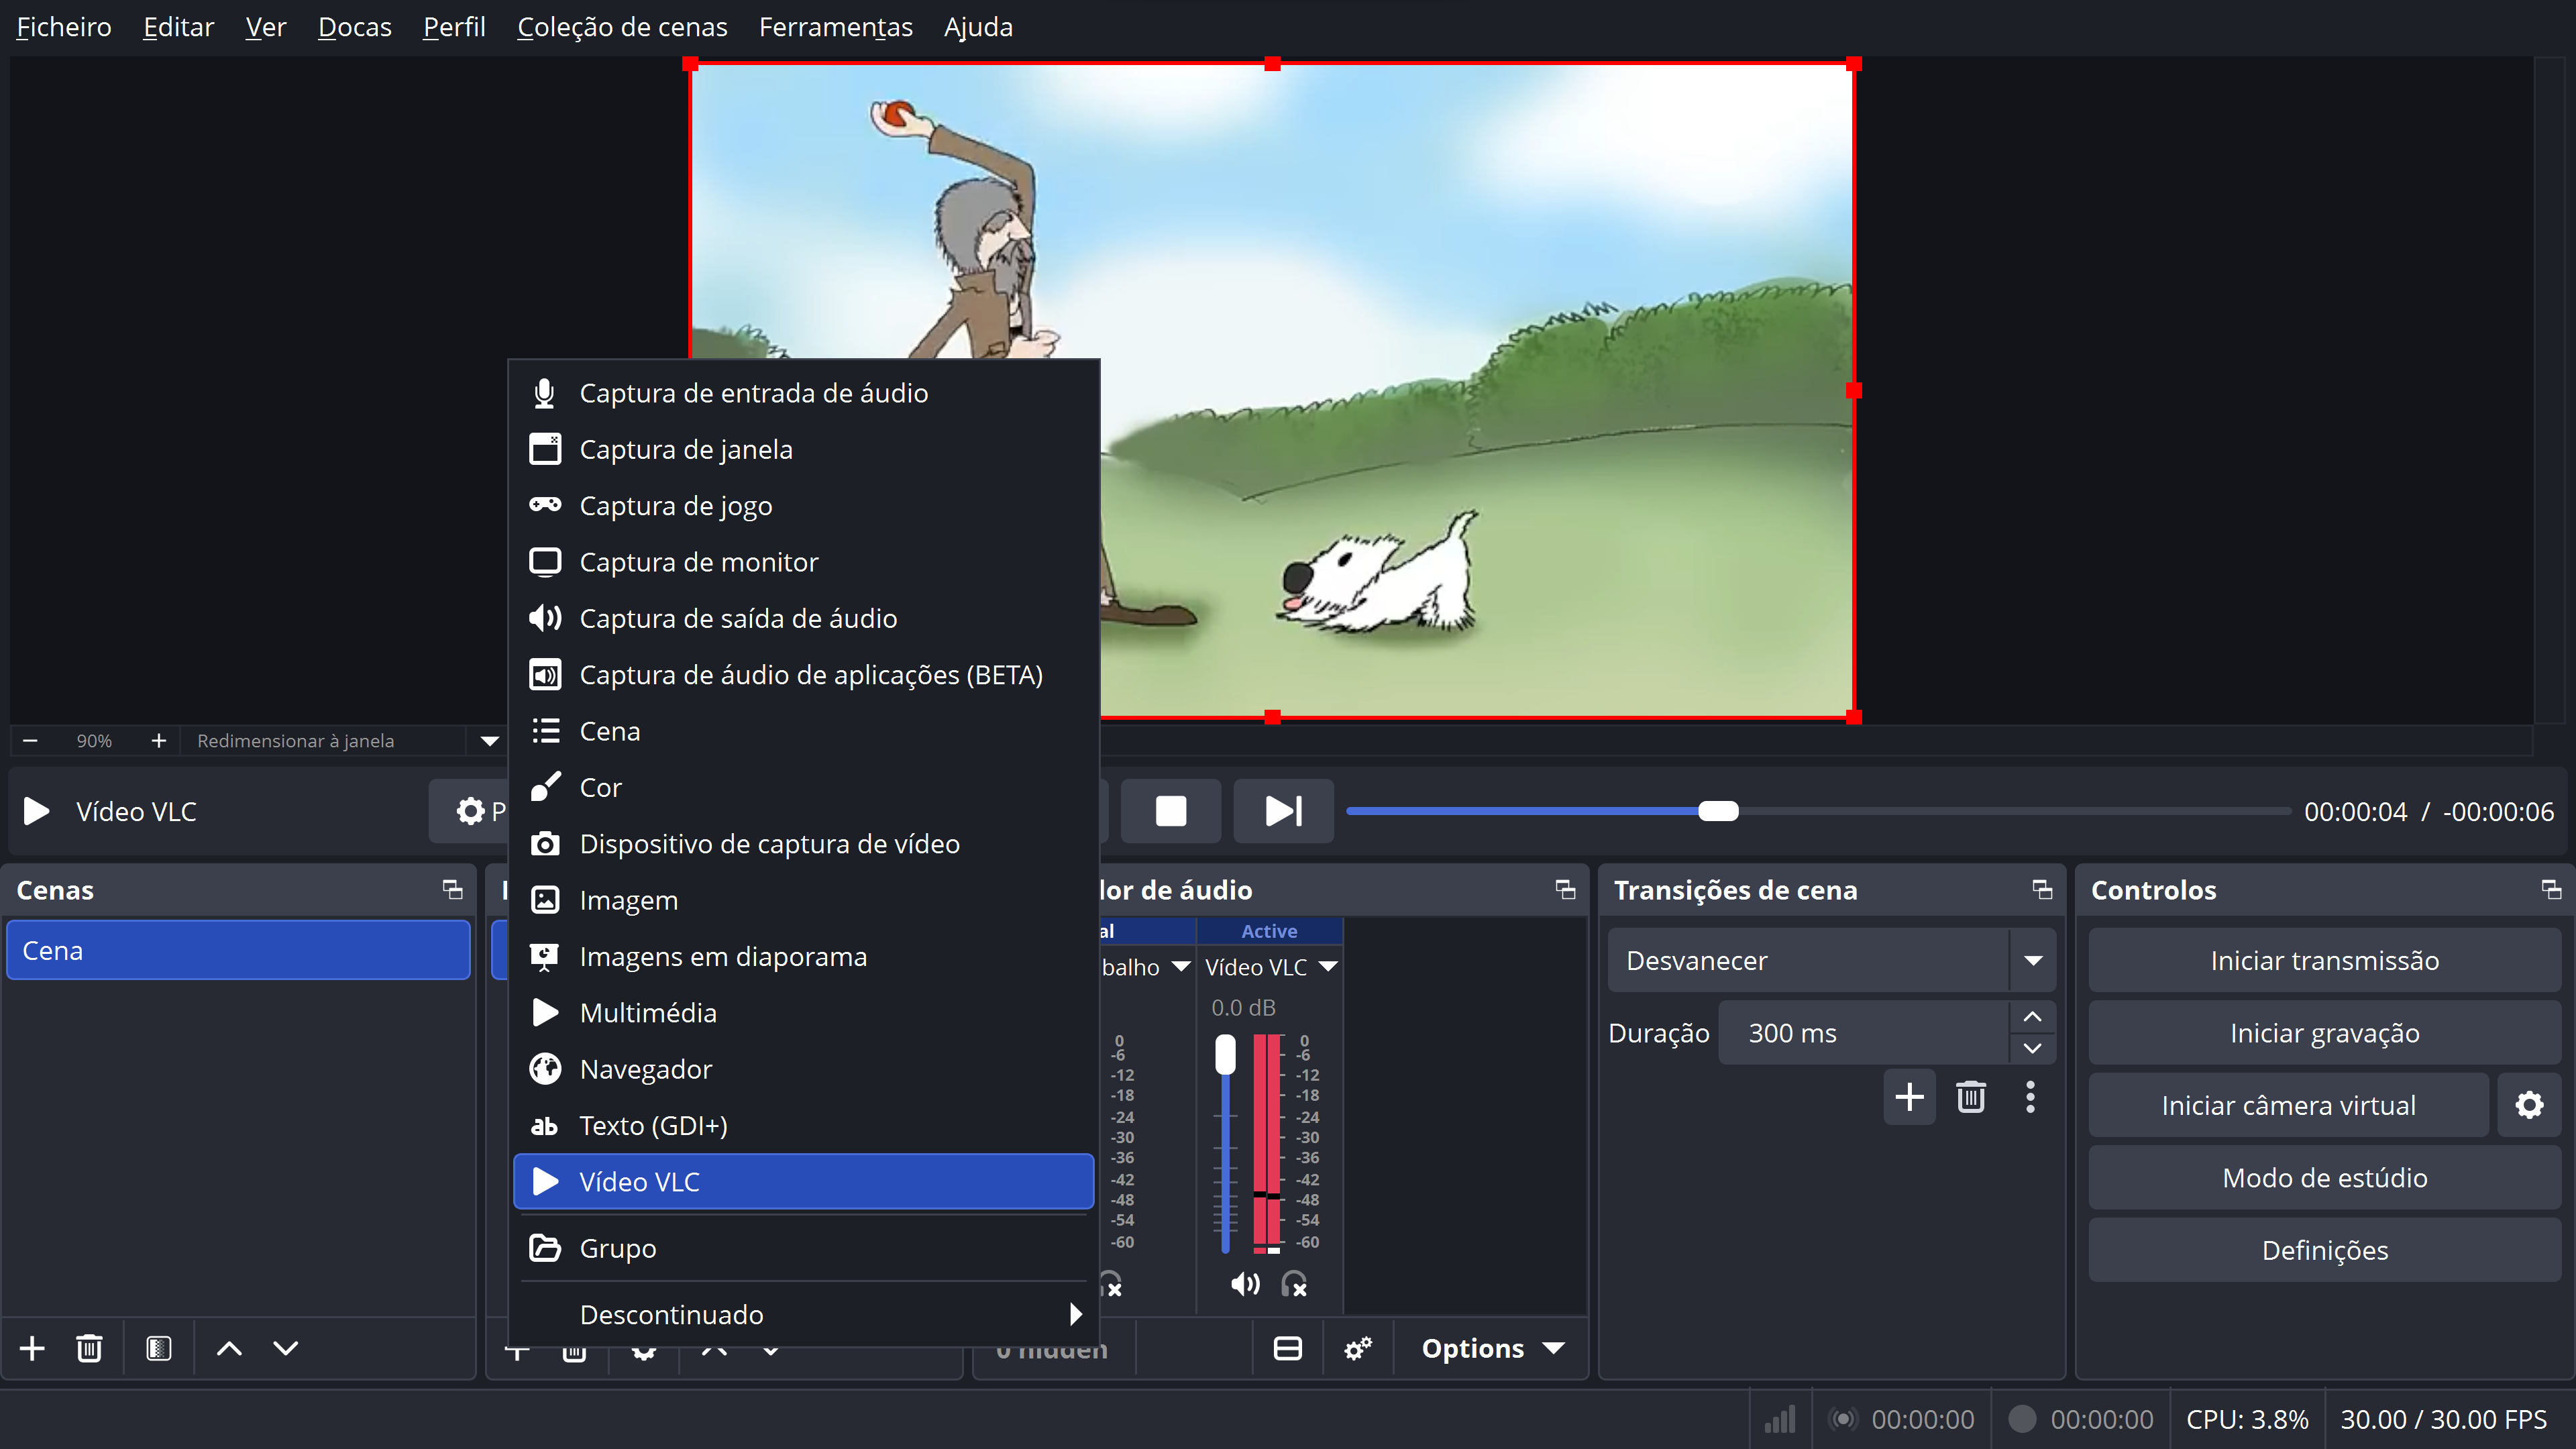Add a Grupo from the menu
2576x1449 pixels.
(x=803, y=1248)
